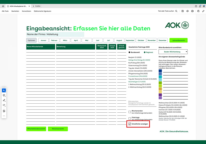Screen dimensions: 206x144
Task: Open more tools ellipsis in sidebar
Action: click(4, 116)
